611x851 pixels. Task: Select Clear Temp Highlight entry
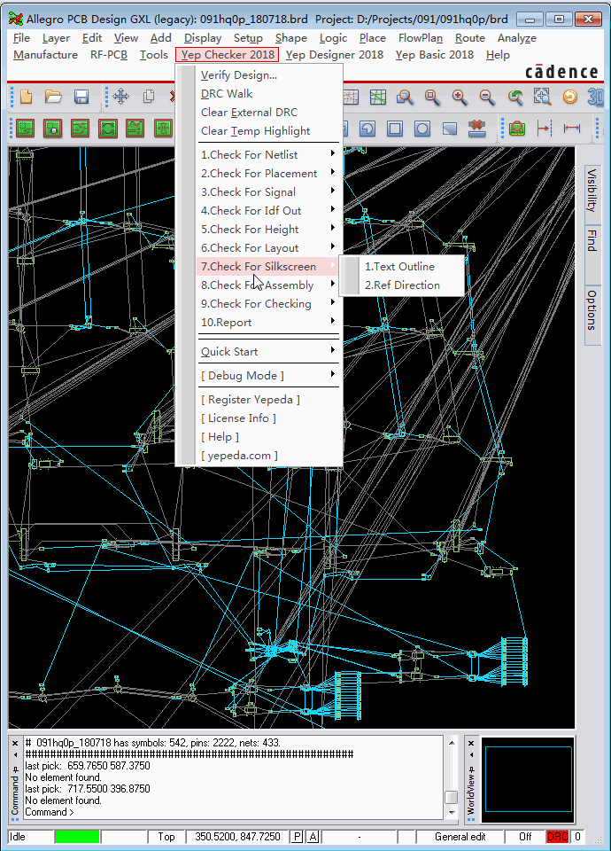[268, 131]
